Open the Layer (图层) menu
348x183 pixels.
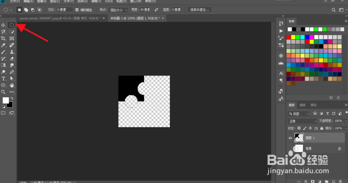point(55,1)
